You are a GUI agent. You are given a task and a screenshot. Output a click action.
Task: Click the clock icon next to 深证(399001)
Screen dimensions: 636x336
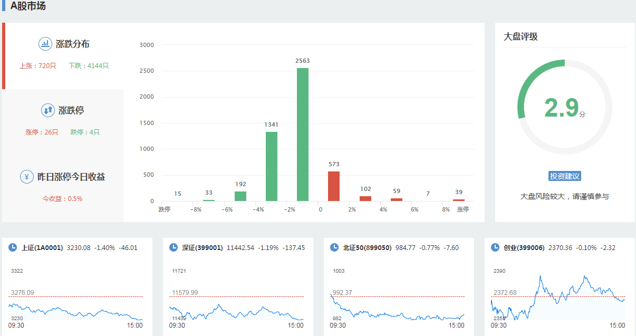coord(174,247)
